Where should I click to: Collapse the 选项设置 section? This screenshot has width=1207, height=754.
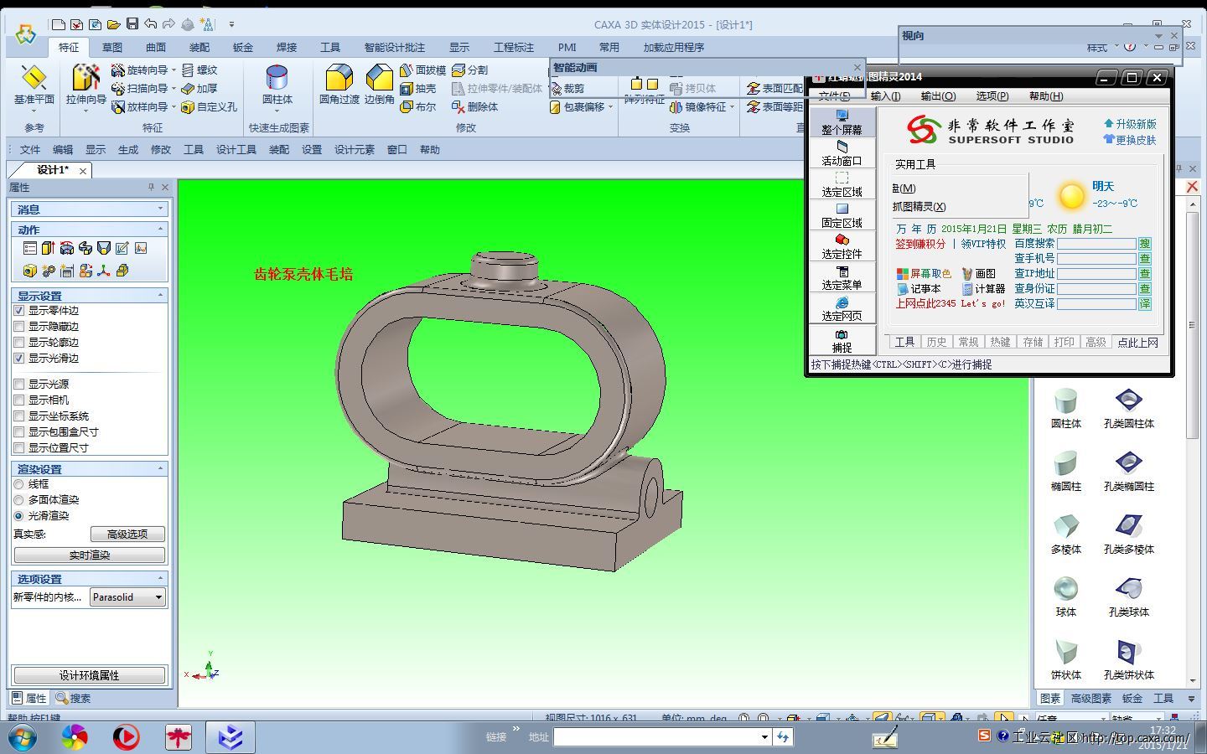160,578
